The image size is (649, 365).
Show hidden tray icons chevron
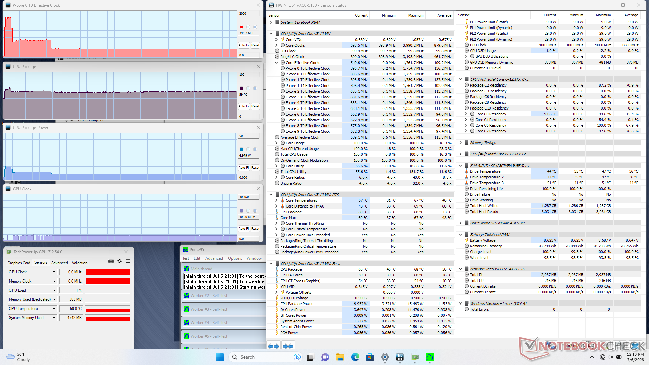coord(592,357)
